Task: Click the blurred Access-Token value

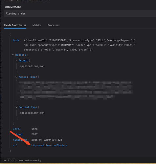Action: click(x=76, y=90)
